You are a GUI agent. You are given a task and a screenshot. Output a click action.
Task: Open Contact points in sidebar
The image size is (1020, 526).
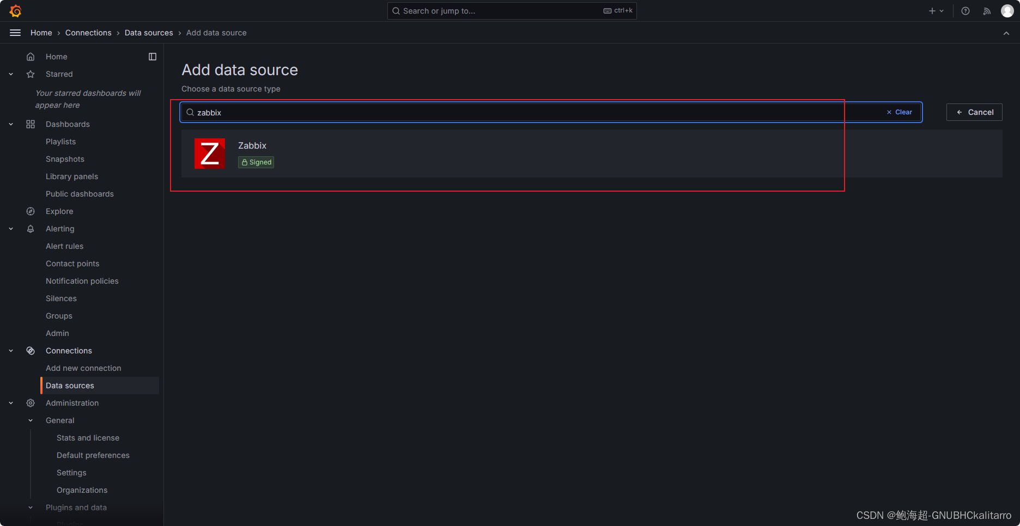[72, 264]
